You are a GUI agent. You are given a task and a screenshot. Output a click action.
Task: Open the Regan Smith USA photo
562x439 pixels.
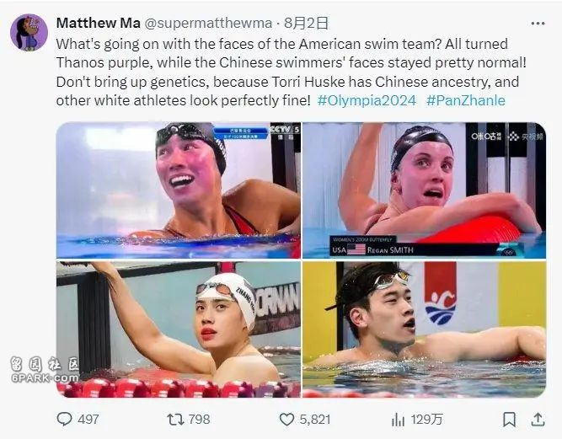point(425,190)
